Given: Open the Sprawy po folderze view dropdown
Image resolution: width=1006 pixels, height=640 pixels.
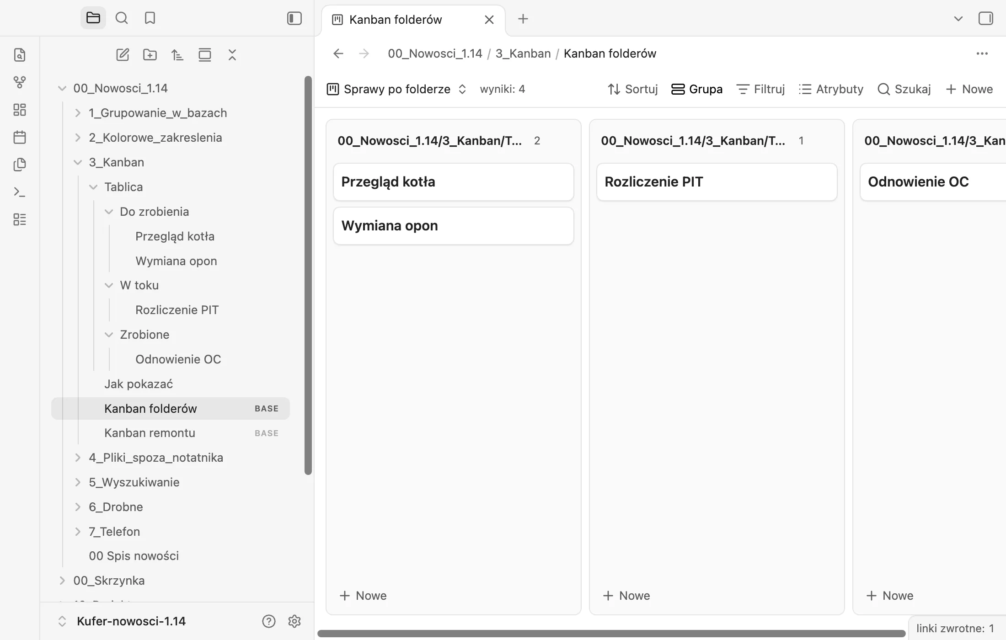Looking at the screenshot, I should pos(397,89).
